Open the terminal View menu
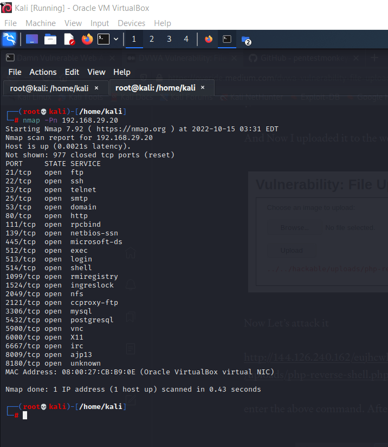Screen dimensions: 388x447 (96, 72)
